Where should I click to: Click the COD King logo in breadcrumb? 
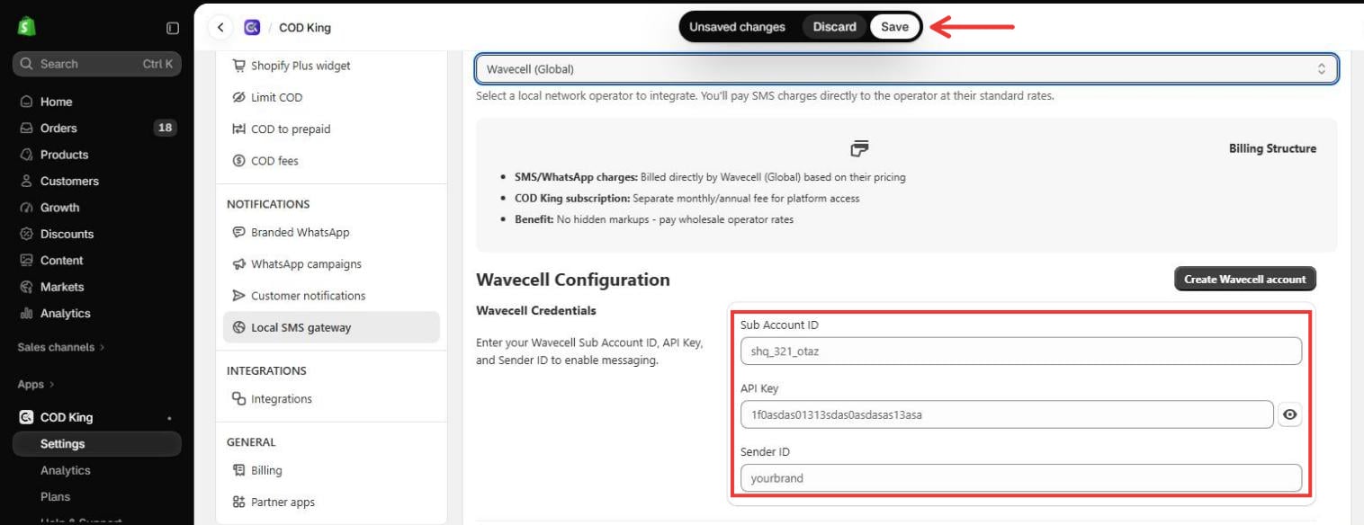click(x=252, y=28)
